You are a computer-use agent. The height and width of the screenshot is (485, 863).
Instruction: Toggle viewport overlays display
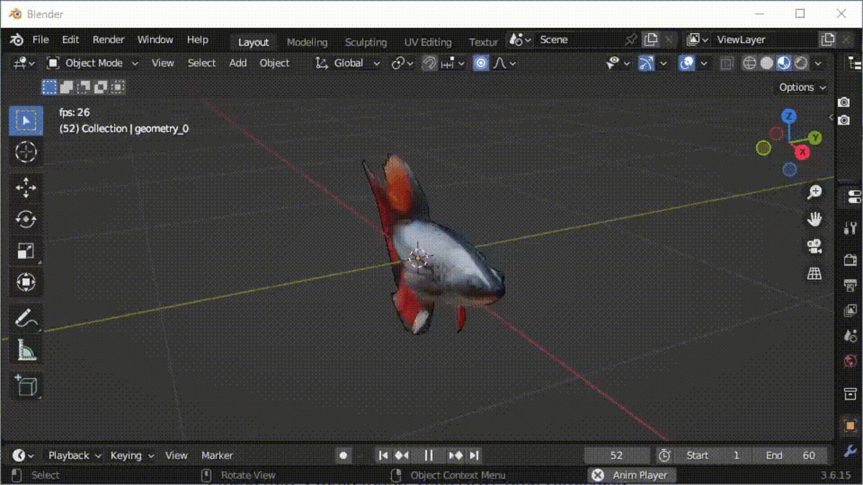pyautogui.click(x=686, y=63)
